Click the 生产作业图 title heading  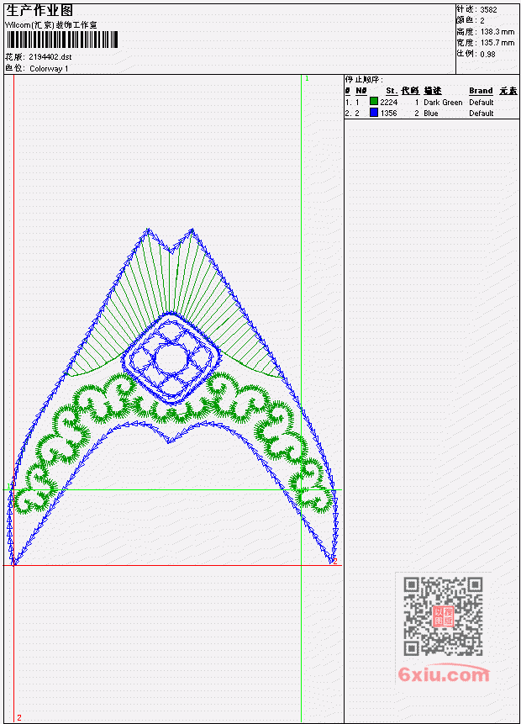pyautogui.click(x=39, y=10)
